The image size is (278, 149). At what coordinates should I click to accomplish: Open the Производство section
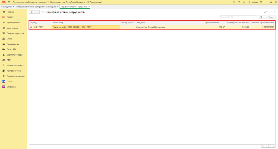pyautogui.click(x=14, y=44)
